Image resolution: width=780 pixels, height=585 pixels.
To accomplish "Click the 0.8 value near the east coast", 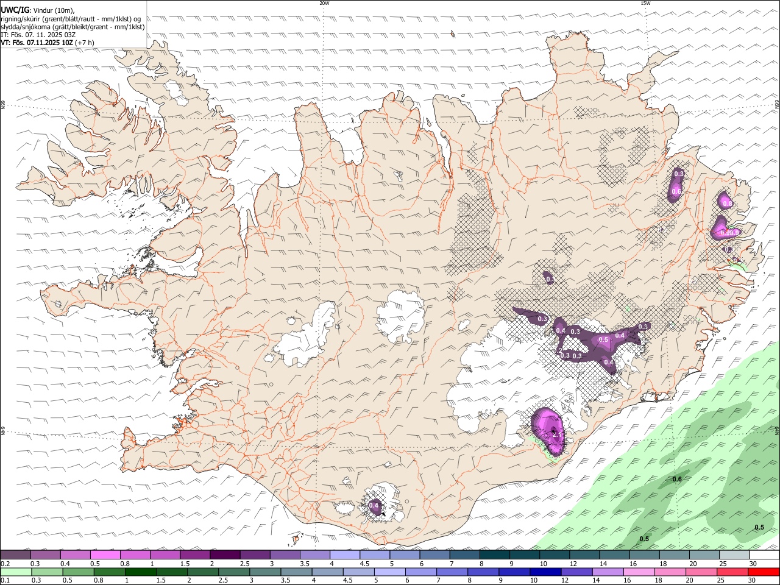I will pos(726,204).
